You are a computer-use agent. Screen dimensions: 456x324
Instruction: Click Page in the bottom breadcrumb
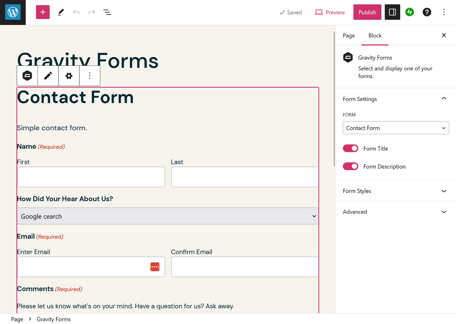(x=17, y=319)
